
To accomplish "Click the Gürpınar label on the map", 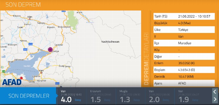I will tap(42, 80).
